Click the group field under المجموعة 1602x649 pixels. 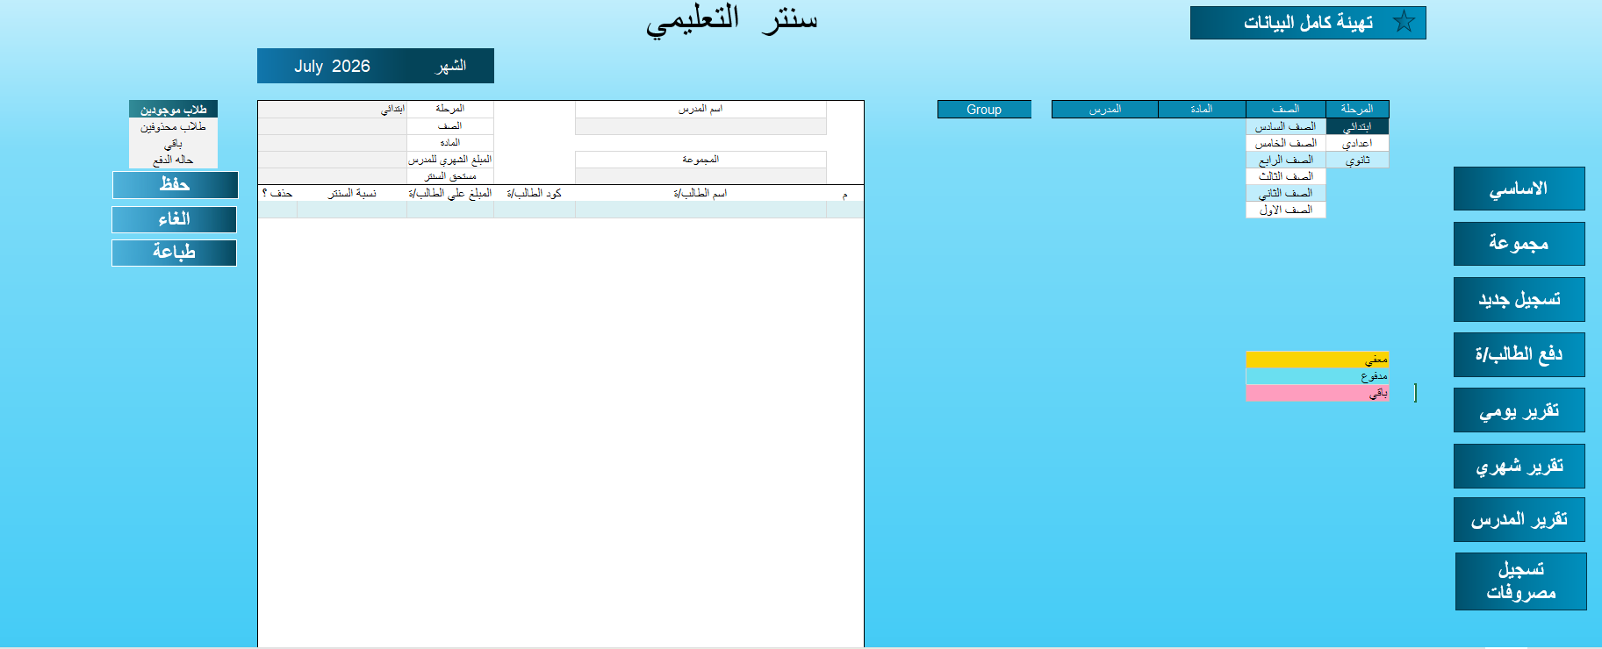click(x=700, y=176)
